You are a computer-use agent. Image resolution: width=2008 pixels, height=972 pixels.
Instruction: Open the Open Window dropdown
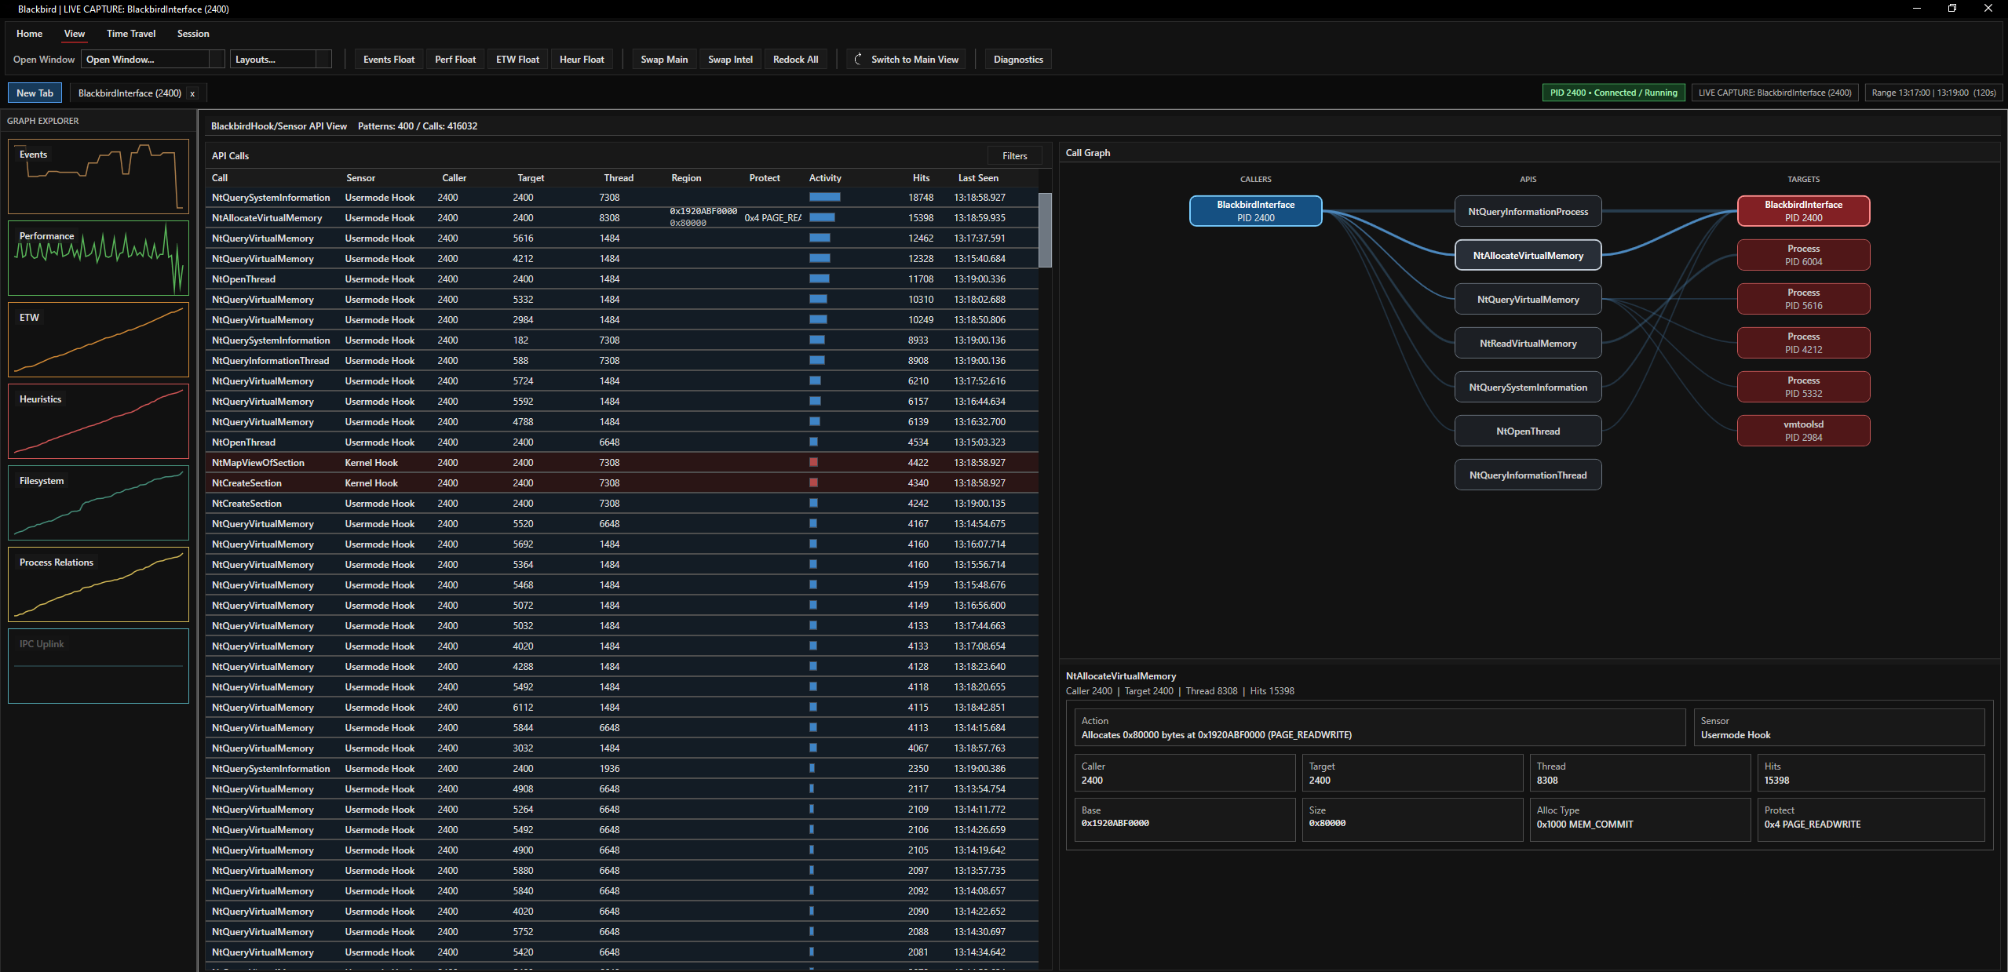[153, 59]
